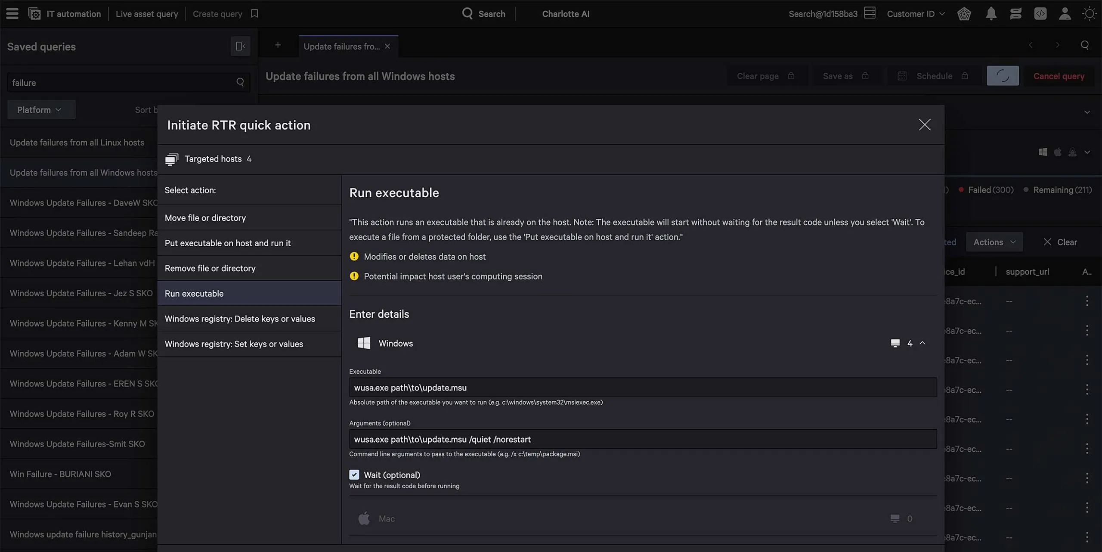Add a new query tab
Viewport: 1102px width, 552px height.
coord(278,45)
